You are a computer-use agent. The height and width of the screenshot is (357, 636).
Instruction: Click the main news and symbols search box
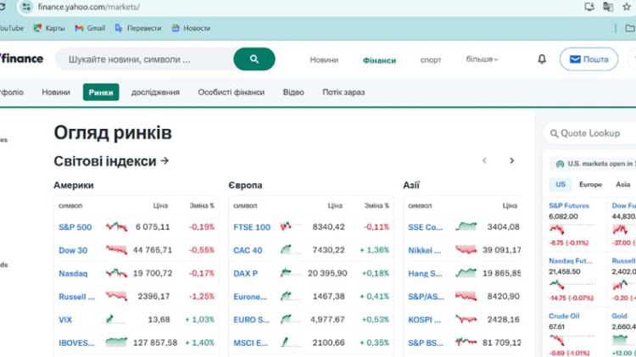(x=144, y=59)
